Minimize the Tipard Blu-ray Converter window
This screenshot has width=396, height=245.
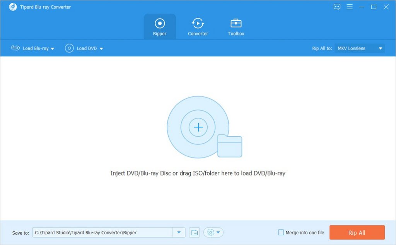point(362,7)
